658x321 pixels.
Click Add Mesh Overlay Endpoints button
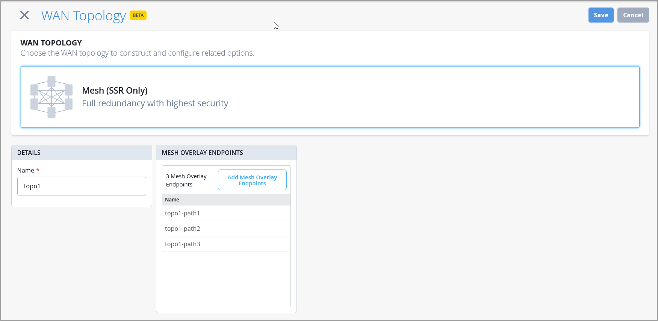(252, 180)
